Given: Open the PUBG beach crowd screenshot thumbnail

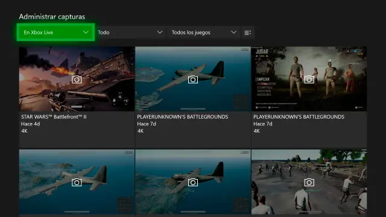Looking at the screenshot, I should [309, 182].
